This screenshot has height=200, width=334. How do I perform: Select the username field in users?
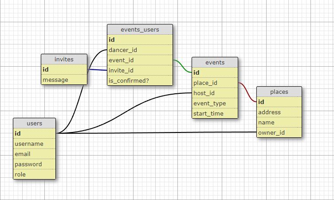click(35, 144)
